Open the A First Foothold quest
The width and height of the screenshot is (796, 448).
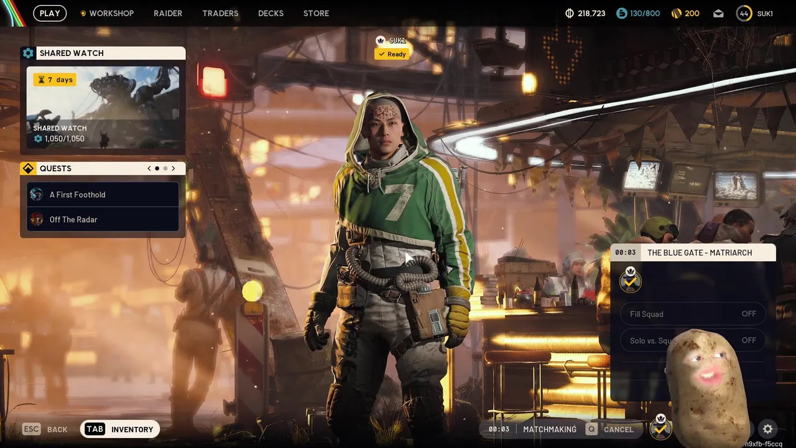(103, 194)
